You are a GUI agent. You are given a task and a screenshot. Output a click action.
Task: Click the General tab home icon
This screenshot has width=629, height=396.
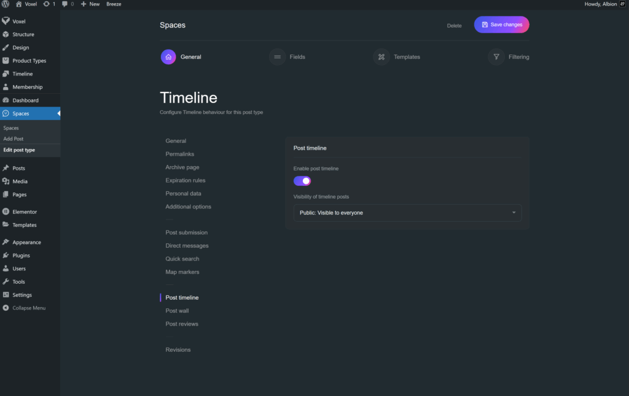pyautogui.click(x=168, y=57)
